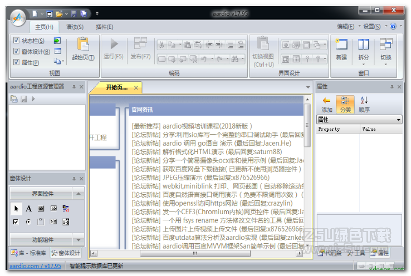Open the aardio视频培训课程(2018新版) news link
The height and width of the screenshot is (276, 411).
click(207, 126)
